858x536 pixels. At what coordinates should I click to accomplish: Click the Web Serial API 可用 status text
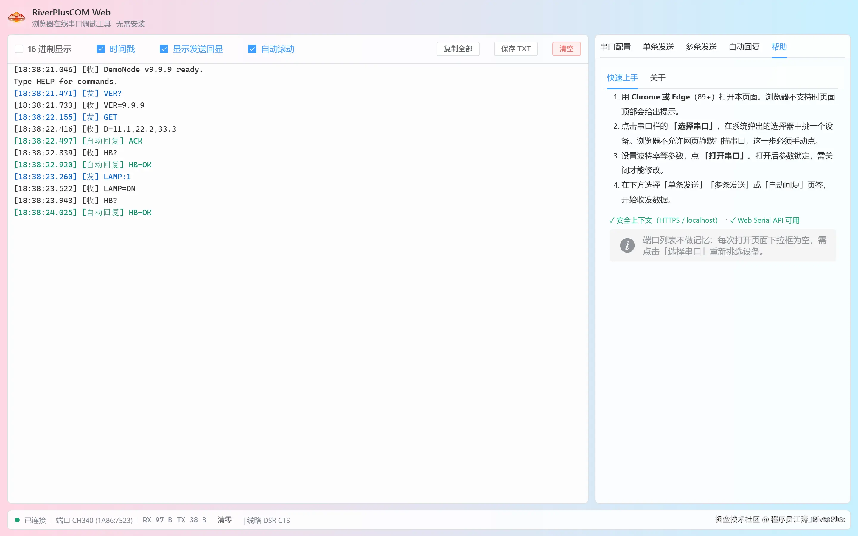pos(765,220)
